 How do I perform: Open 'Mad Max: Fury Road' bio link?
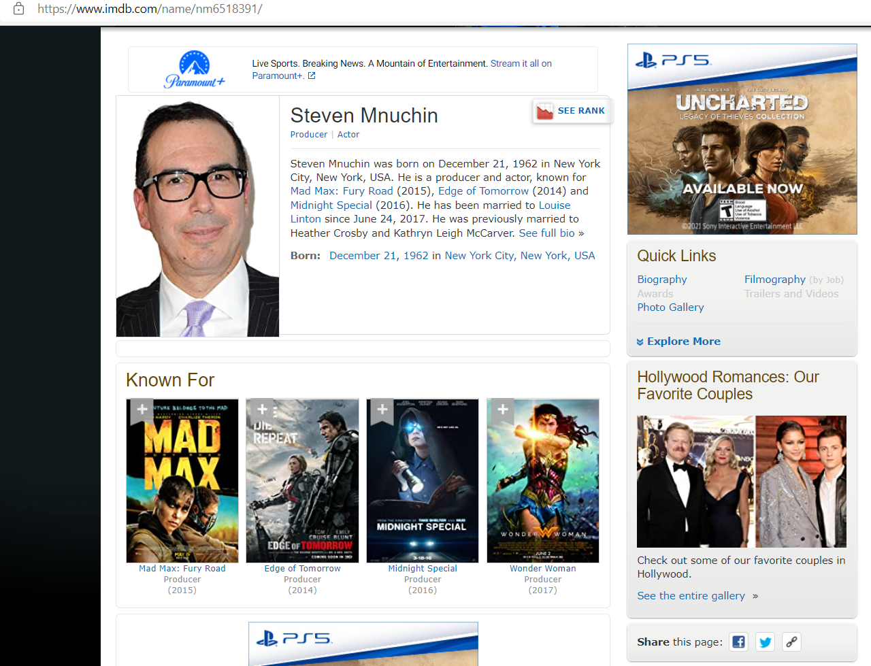pyautogui.click(x=342, y=191)
